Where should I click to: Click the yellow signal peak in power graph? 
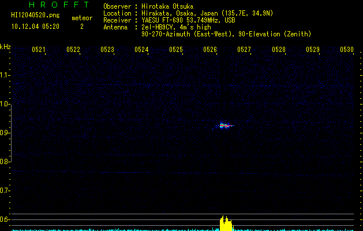(x=226, y=223)
